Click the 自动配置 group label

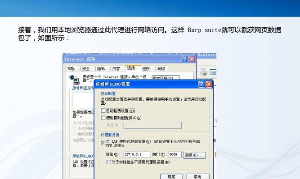coord(108,94)
